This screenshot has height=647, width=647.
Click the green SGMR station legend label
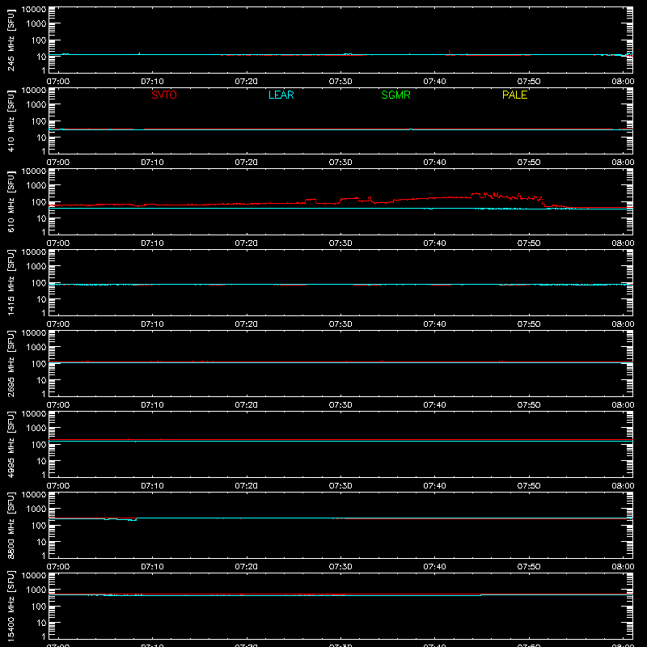click(395, 95)
